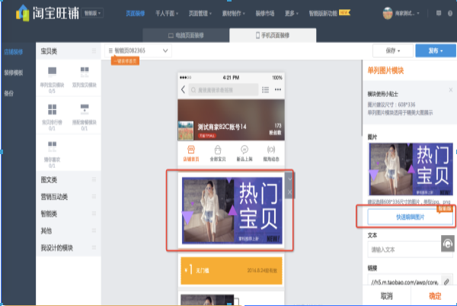Screen dimensions: 457x306
Task: Expand the 我设计的模块 category
Action: pyautogui.click(x=69, y=248)
